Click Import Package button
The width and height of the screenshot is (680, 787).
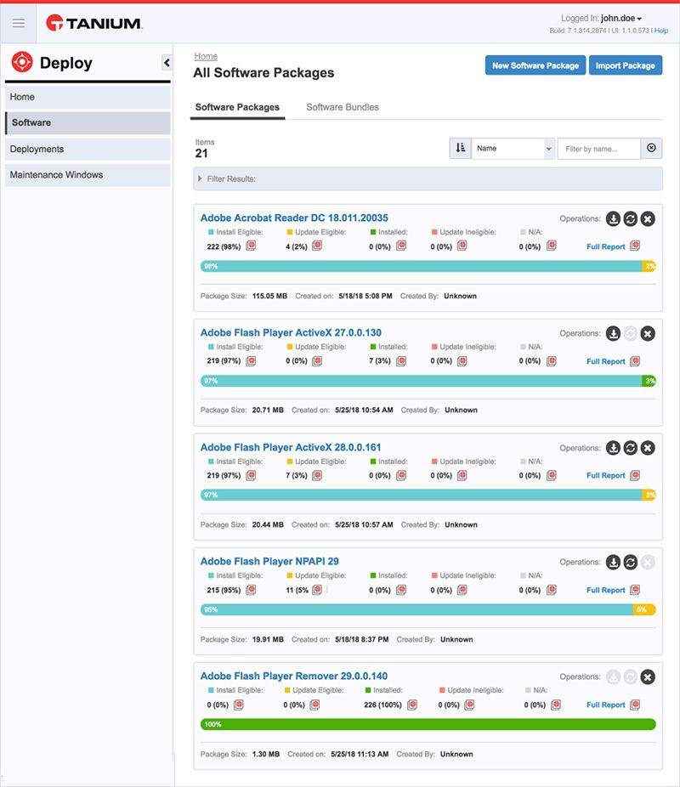(626, 65)
